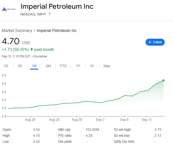This screenshot has height=148, width=173.
Task: Click the +1.73 (58.25%) past month change
Action: tap(28, 50)
